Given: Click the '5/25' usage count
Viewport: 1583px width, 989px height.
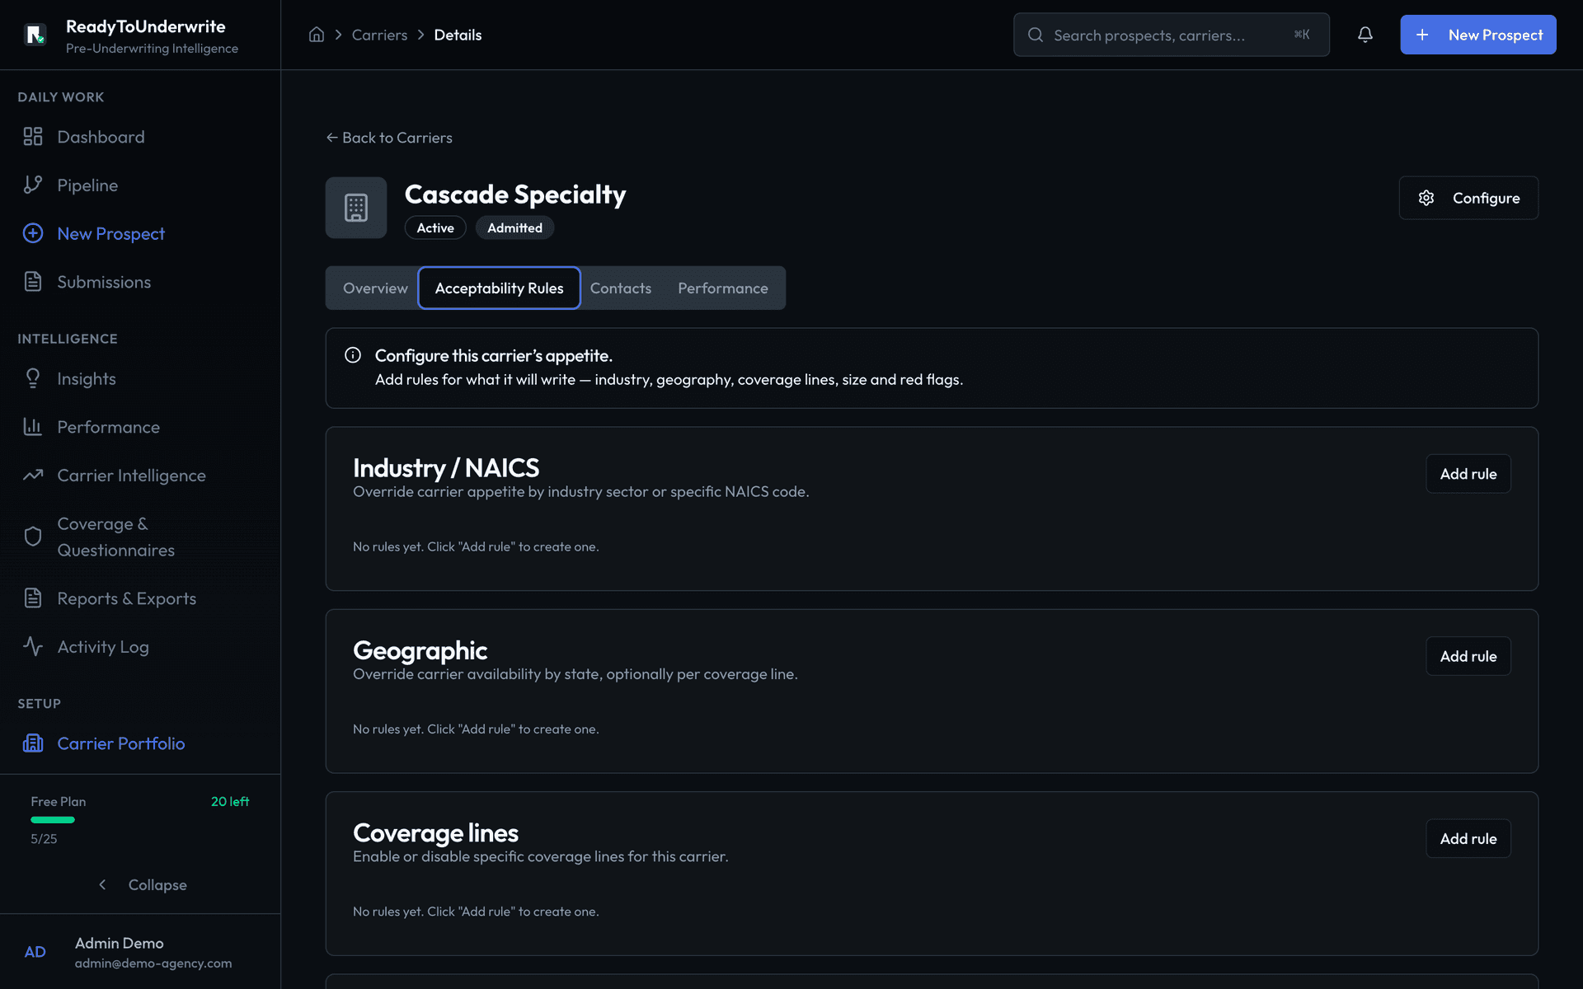Looking at the screenshot, I should (x=44, y=839).
